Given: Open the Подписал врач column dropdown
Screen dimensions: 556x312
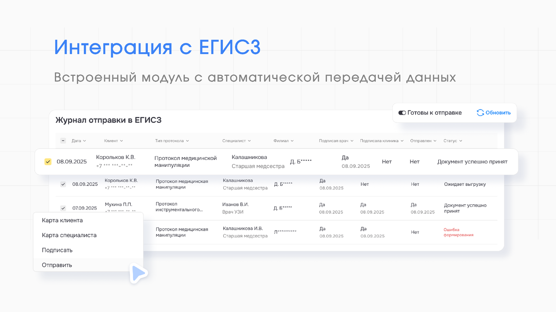Looking at the screenshot, I should pos(336,141).
